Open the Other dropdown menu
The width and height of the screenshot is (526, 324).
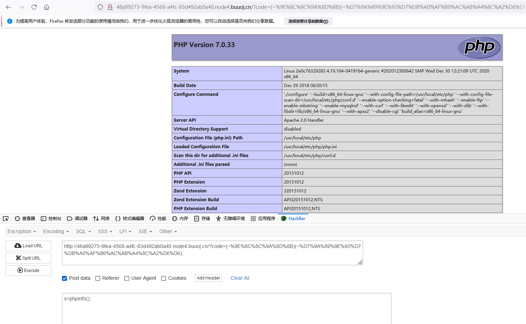(168, 231)
